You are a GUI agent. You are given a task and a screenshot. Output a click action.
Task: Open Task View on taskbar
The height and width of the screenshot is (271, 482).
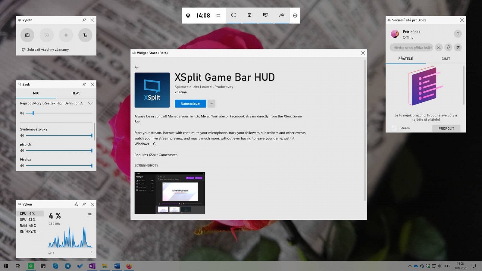[18, 266]
